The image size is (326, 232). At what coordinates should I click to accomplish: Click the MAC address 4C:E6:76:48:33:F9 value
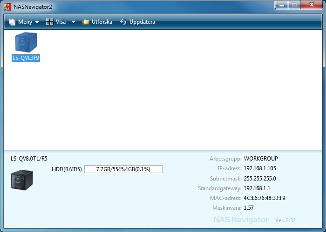[264, 198]
